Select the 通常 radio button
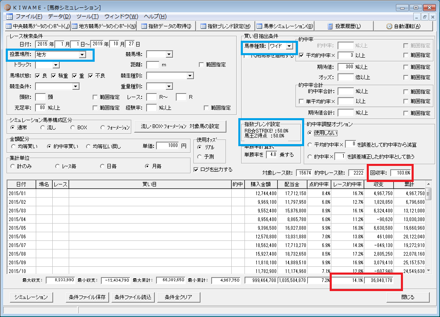Screen dimensions: 440x317 (x=13, y=128)
